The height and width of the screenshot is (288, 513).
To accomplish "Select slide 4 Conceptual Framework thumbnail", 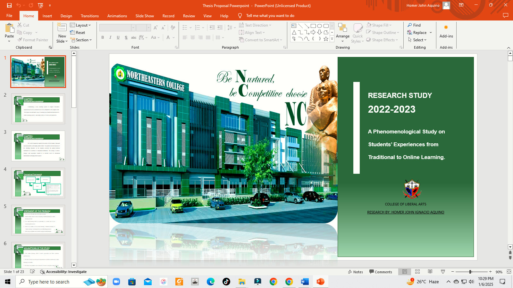I will pyautogui.click(x=38, y=183).
